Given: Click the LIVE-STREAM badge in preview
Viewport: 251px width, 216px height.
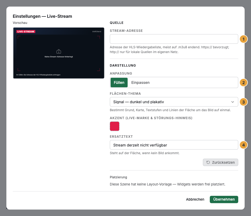Looking at the screenshot, I should tap(26, 32).
